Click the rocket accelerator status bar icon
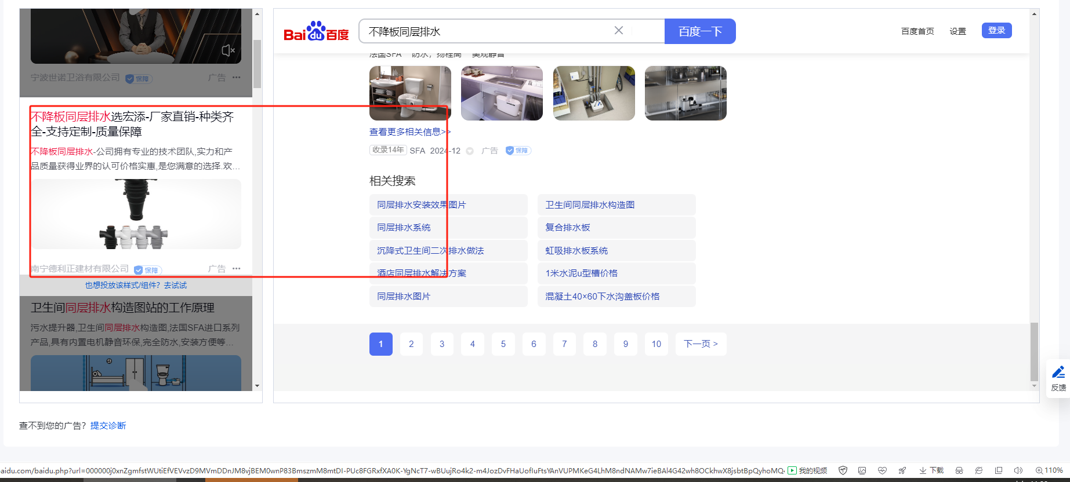The width and height of the screenshot is (1070, 482). click(902, 470)
